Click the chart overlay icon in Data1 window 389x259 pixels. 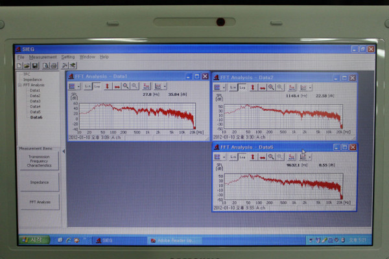point(158,86)
